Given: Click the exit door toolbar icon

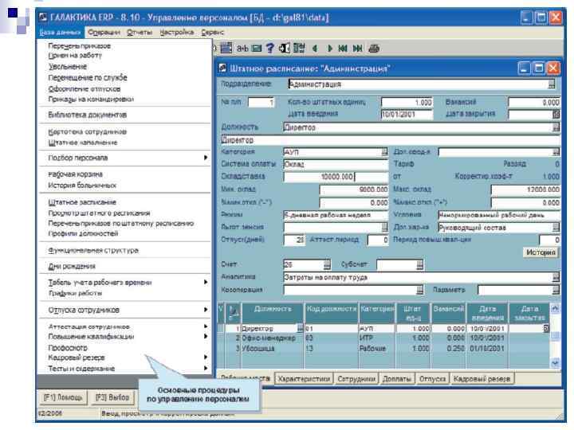Looking at the screenshot, I should [x=285, y=49].
